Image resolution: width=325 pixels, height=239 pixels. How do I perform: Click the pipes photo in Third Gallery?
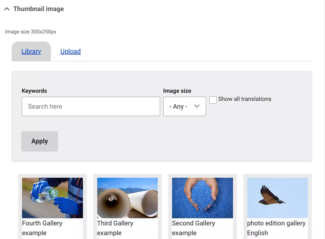pos(127,198)
